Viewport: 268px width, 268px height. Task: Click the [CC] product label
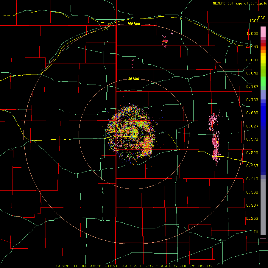click(x=254, y=21)
